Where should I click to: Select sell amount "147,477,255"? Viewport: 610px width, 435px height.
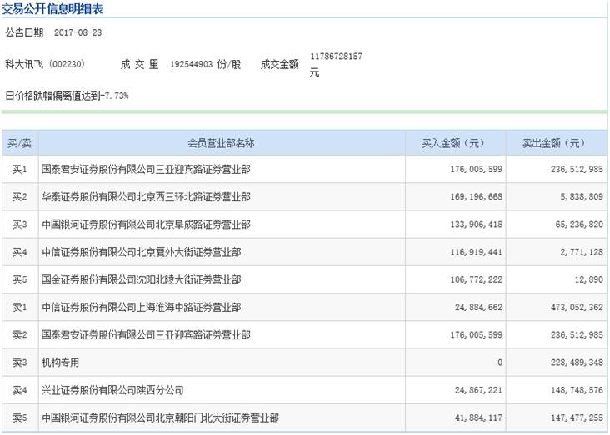pos(577,418)
